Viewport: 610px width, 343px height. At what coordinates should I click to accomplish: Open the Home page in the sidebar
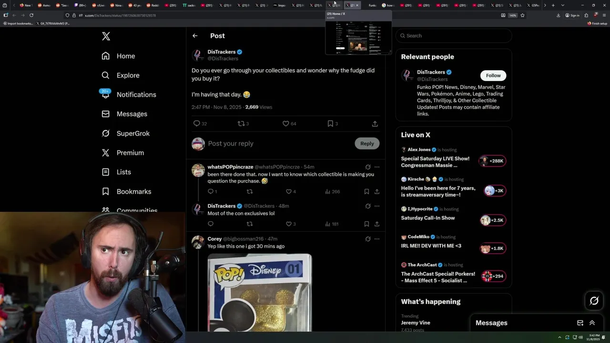[118, 56]
